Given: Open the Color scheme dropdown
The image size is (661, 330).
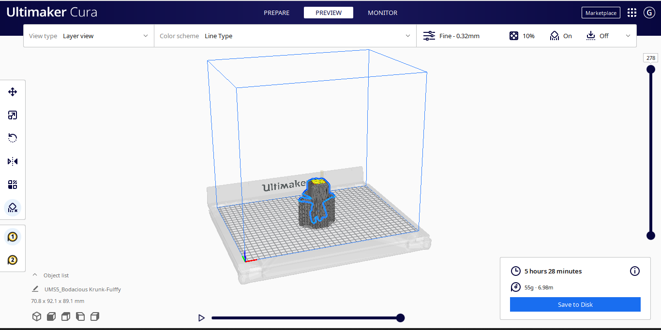Looking at the screenshot, I should click(x=285, y=36).
